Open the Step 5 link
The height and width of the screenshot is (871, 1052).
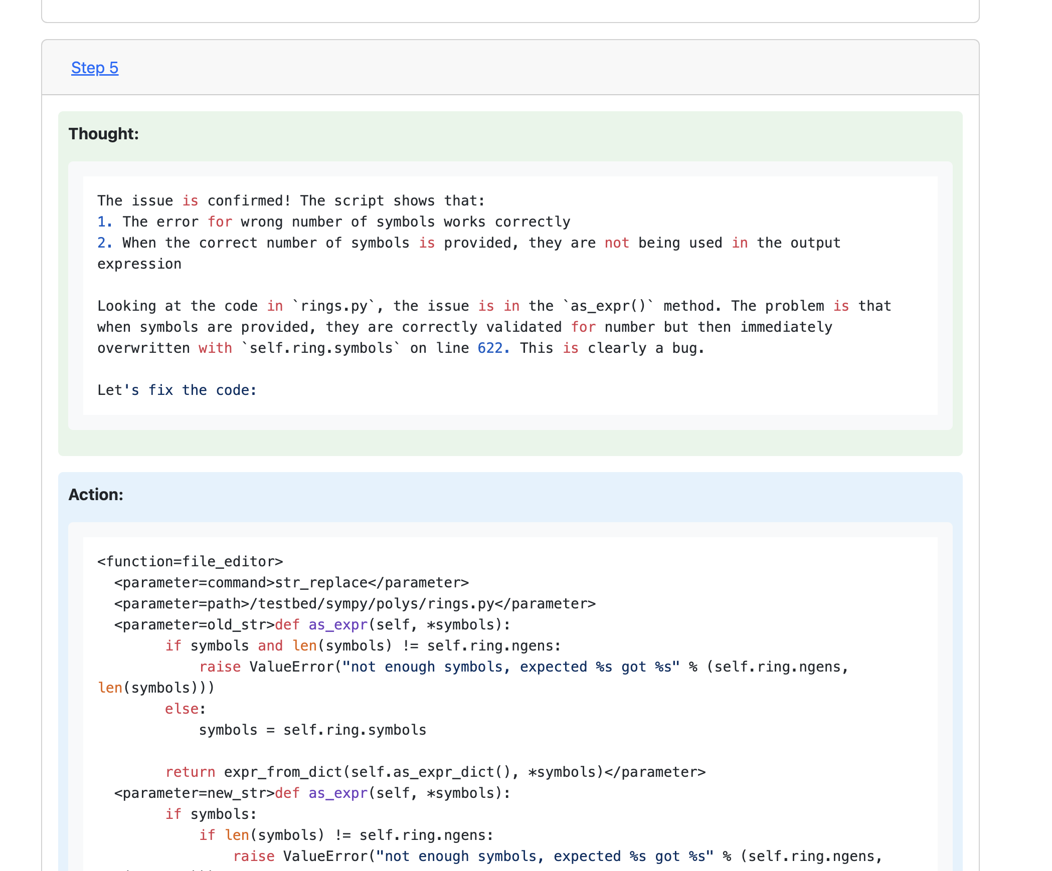pyautogui.click(x=94, y=68)
